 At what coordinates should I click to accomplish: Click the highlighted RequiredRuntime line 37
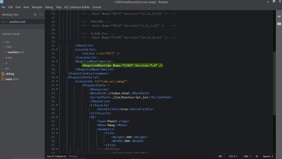click(x=122, y=65)
